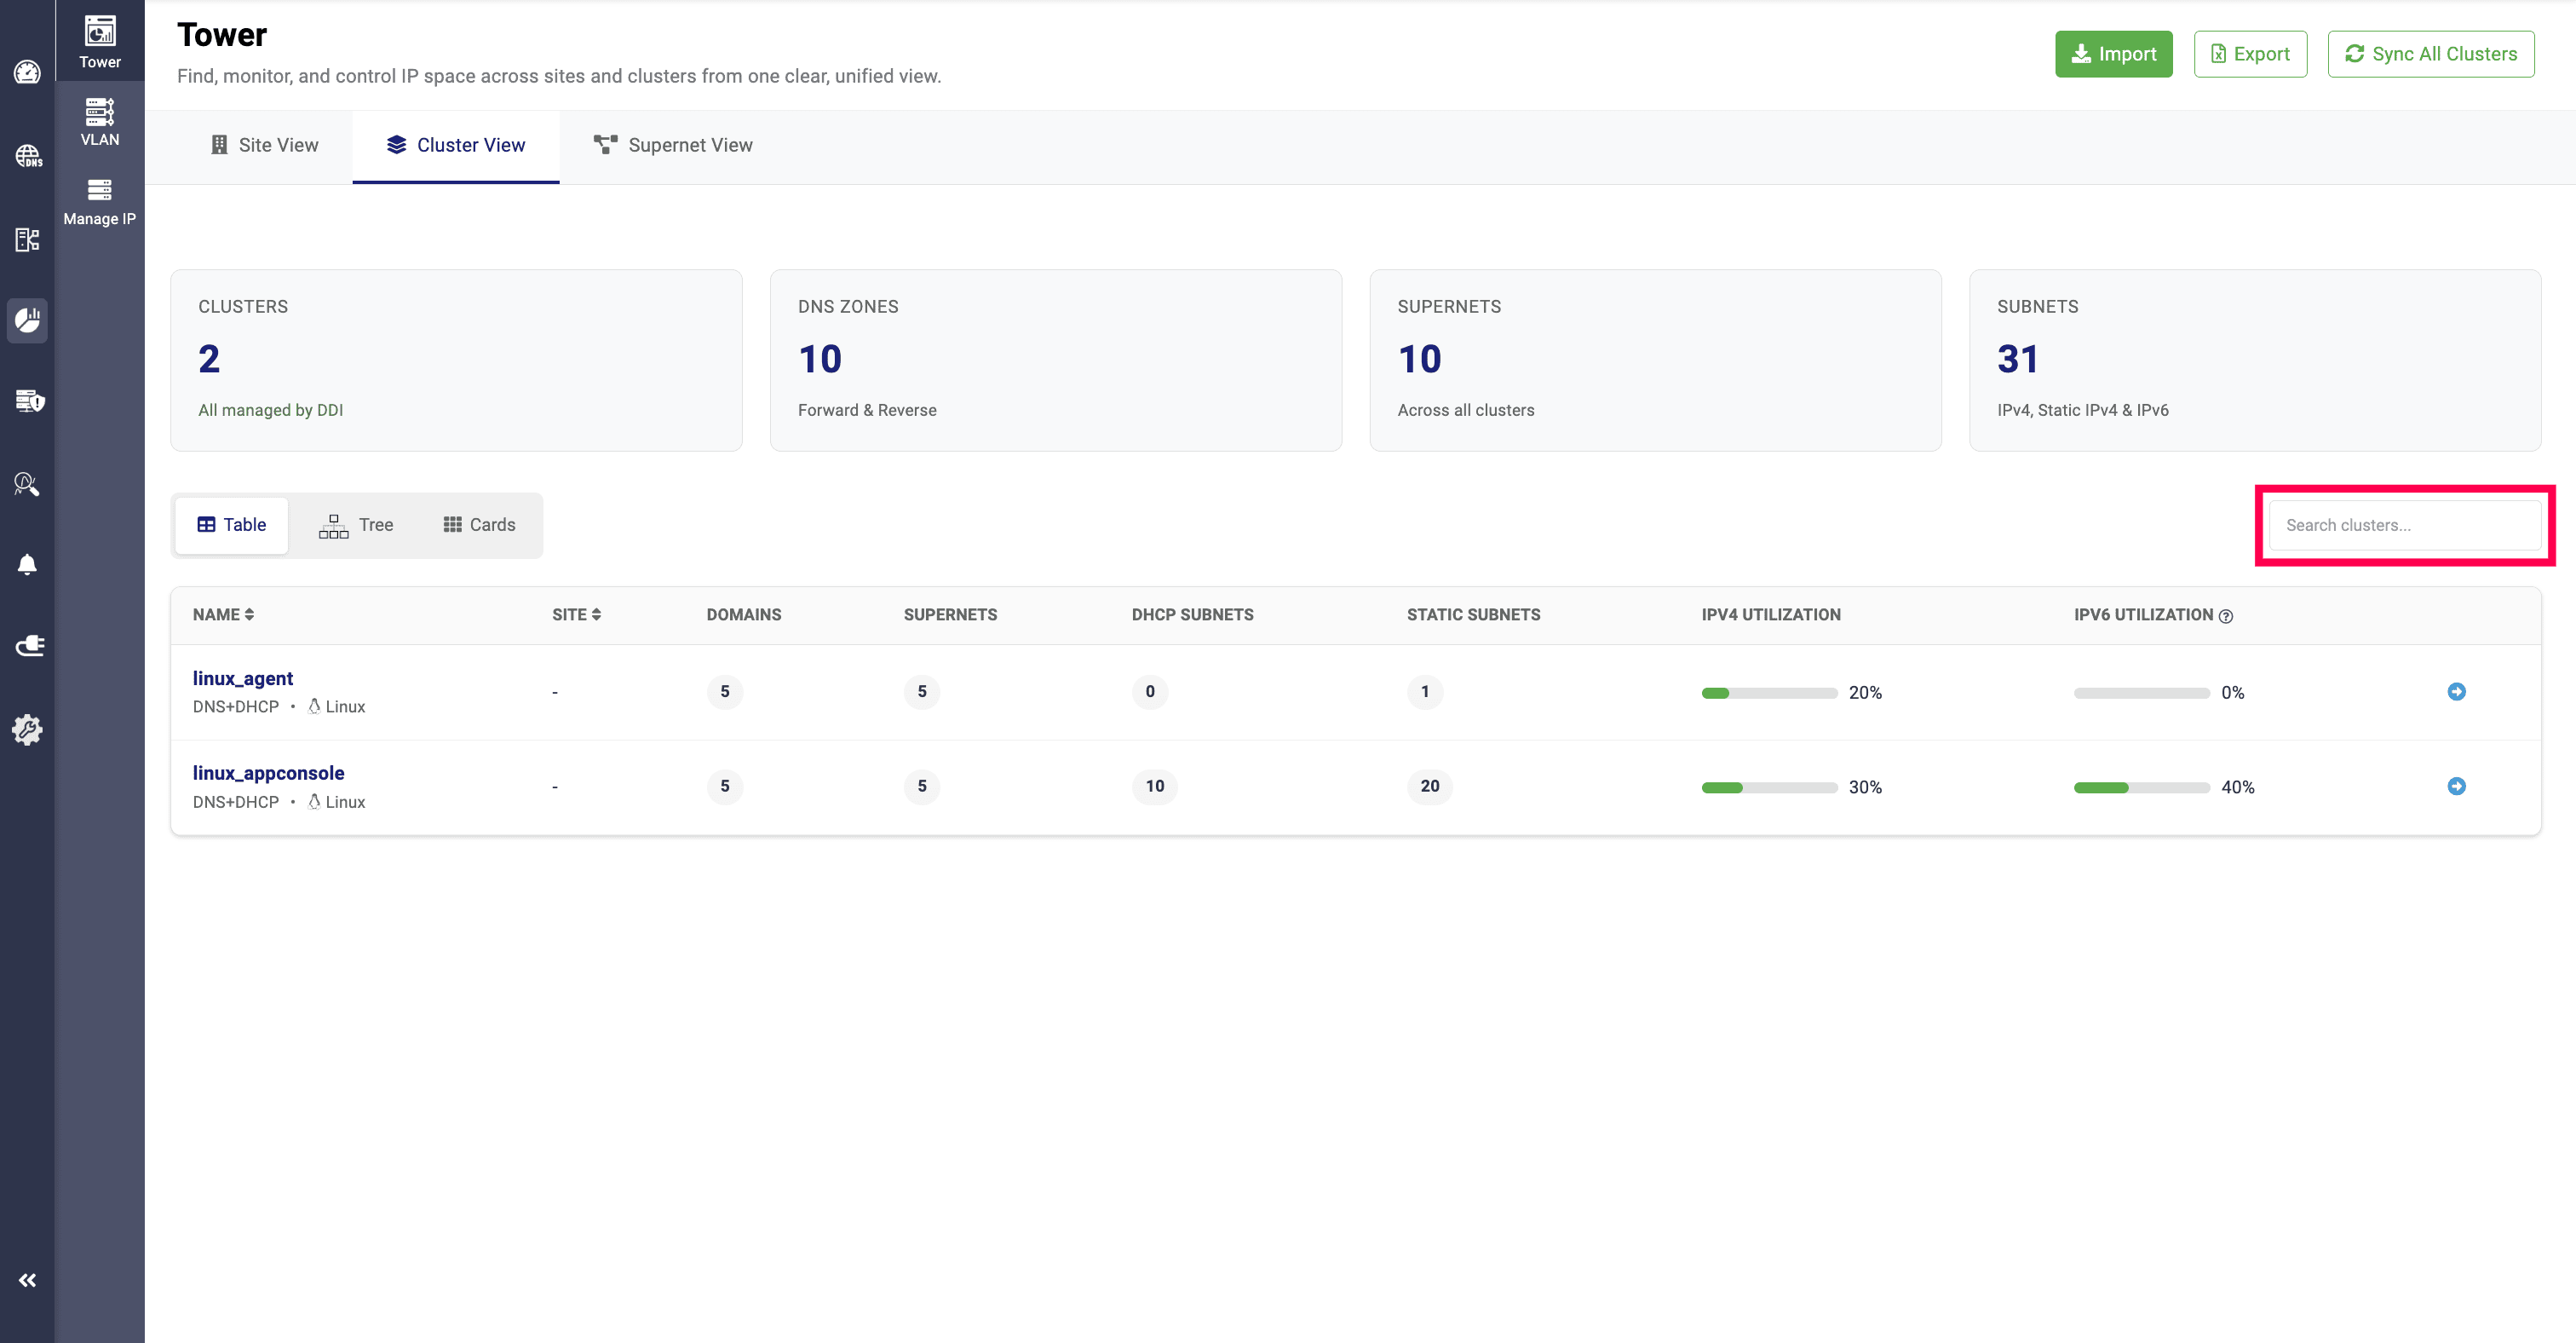Open the DNS globe icon in sidebar
The width and height of the screenshot is (2576, 1343).
pyautogui.click(x=27, y=155)
